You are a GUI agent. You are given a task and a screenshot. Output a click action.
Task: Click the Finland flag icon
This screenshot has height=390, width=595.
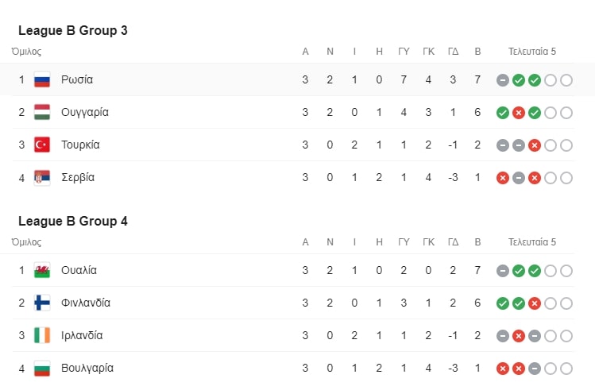coord(42,303)
